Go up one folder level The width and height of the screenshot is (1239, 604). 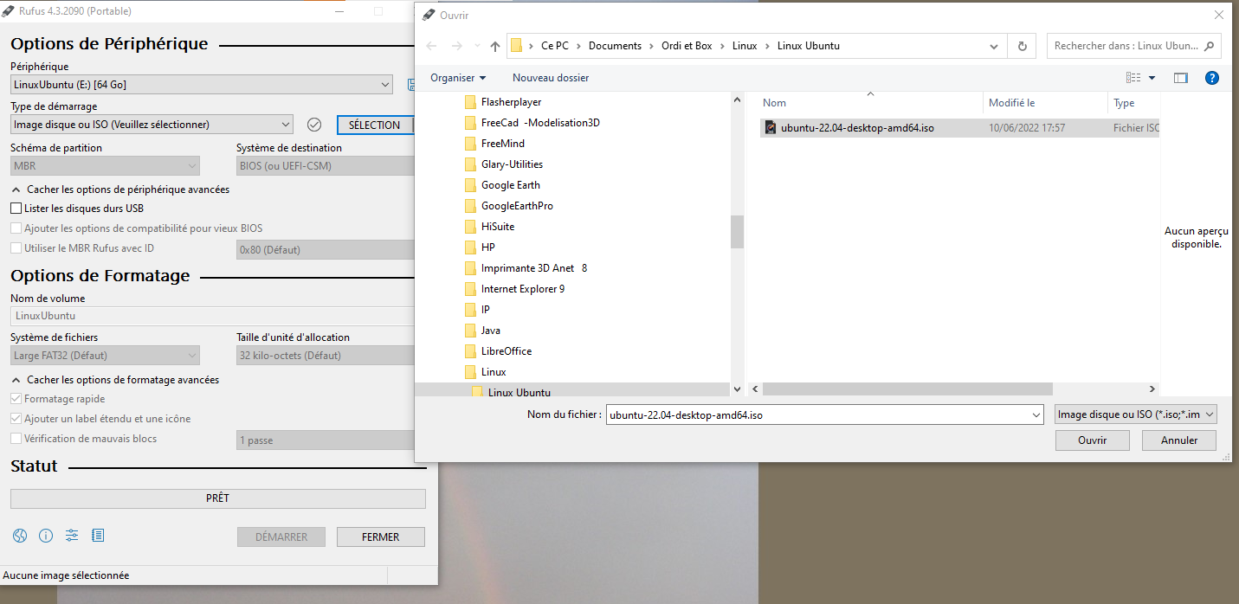point(495,46)
